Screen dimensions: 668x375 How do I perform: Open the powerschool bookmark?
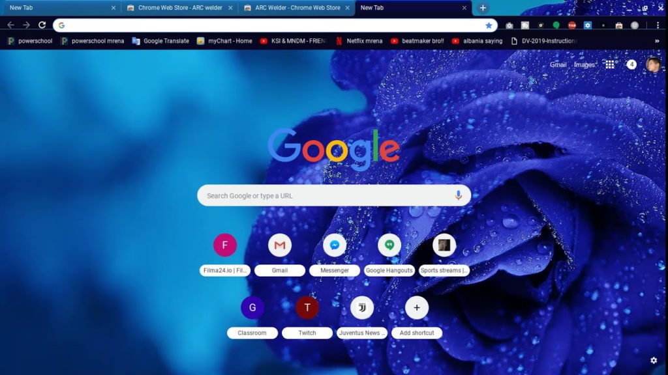point(30,41)
